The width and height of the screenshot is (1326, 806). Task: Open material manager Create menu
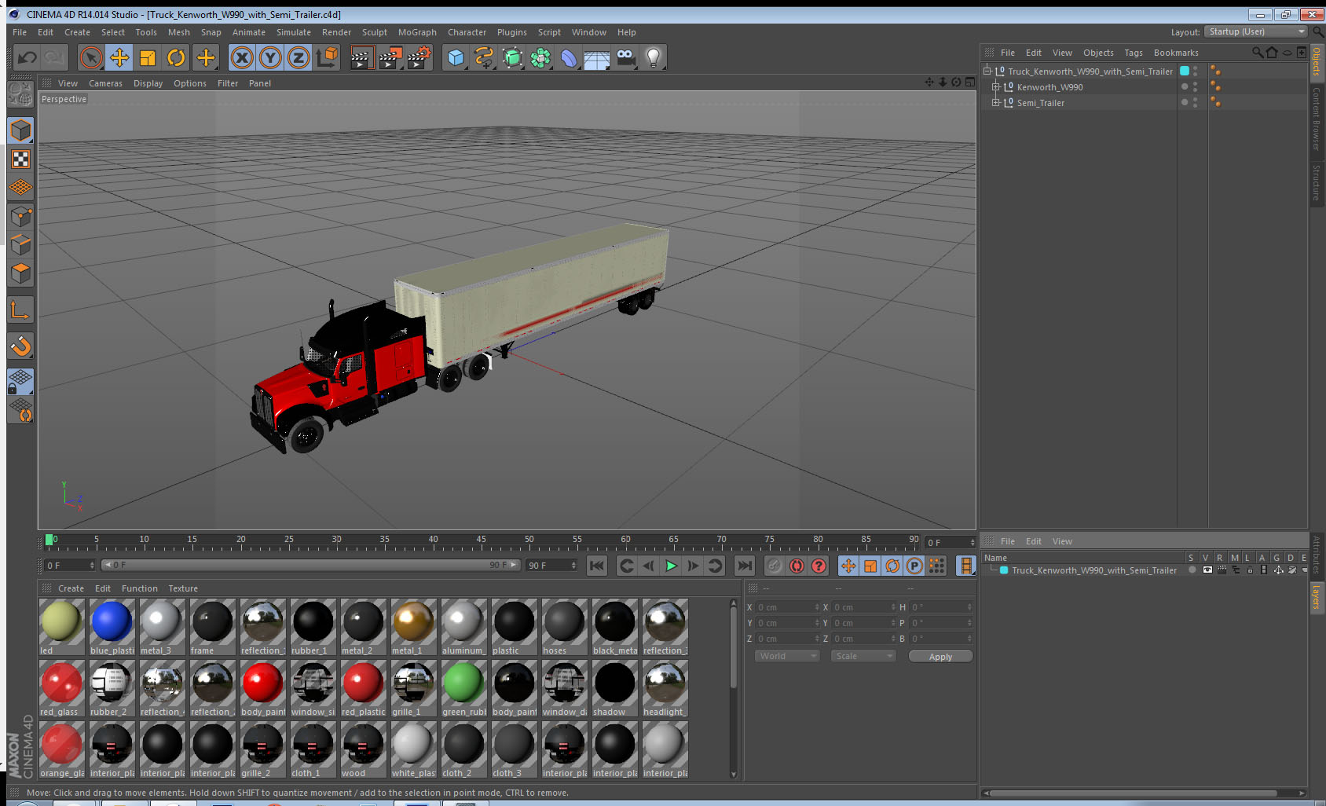71,588
